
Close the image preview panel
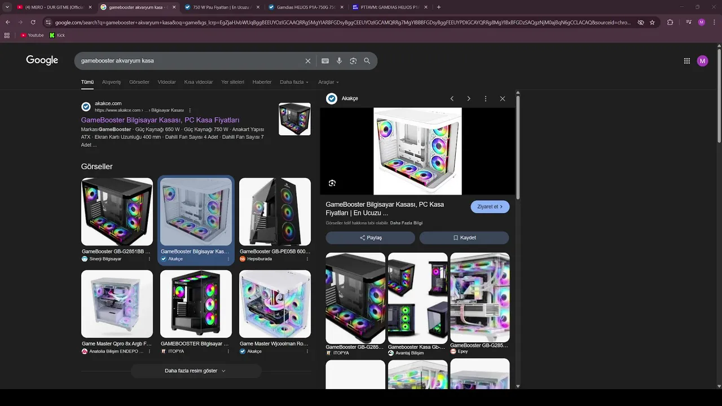click(x=503, y=99)
